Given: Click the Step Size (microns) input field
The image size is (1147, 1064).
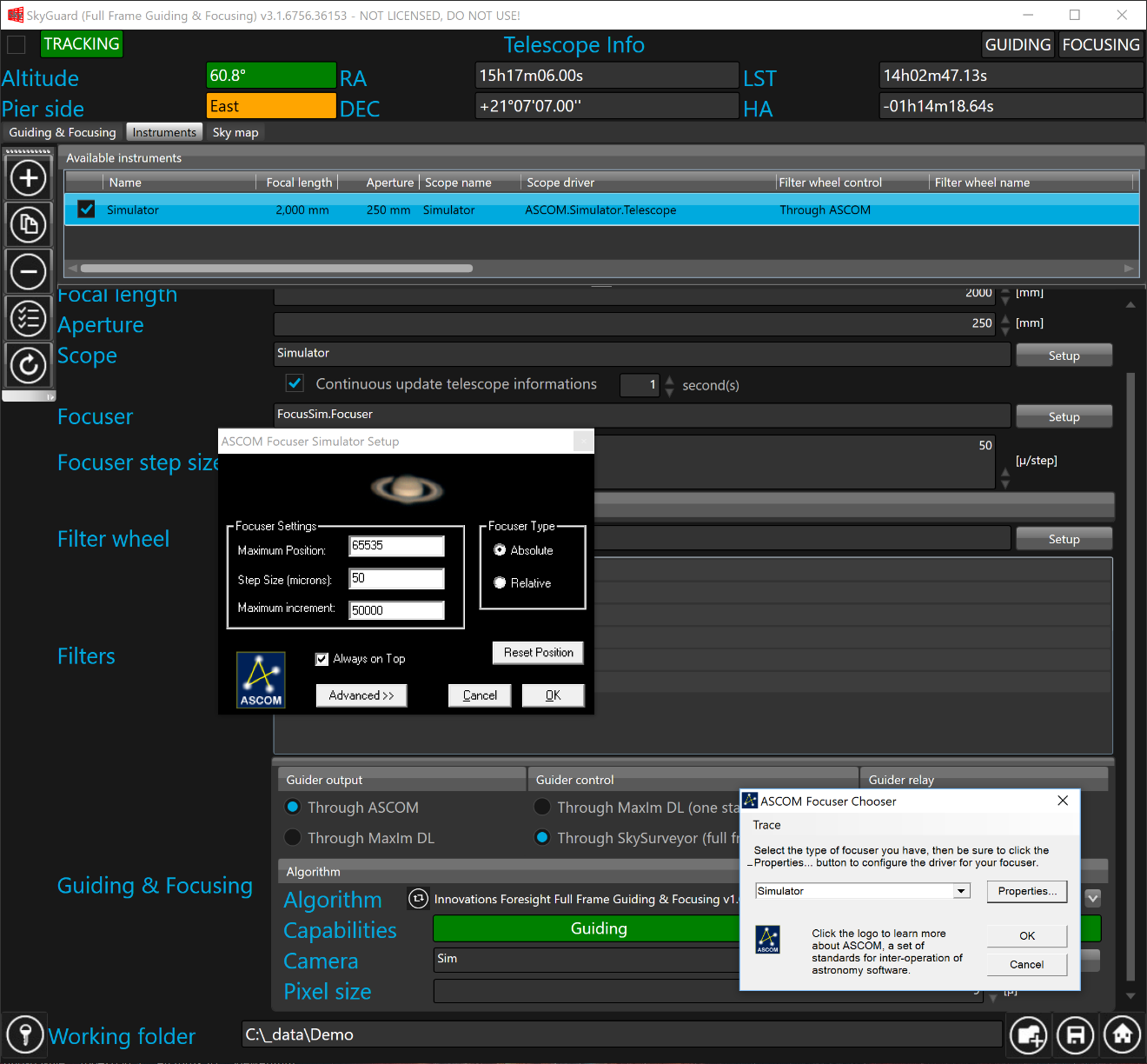Looking at the screenshot, I should pos(396,579).
